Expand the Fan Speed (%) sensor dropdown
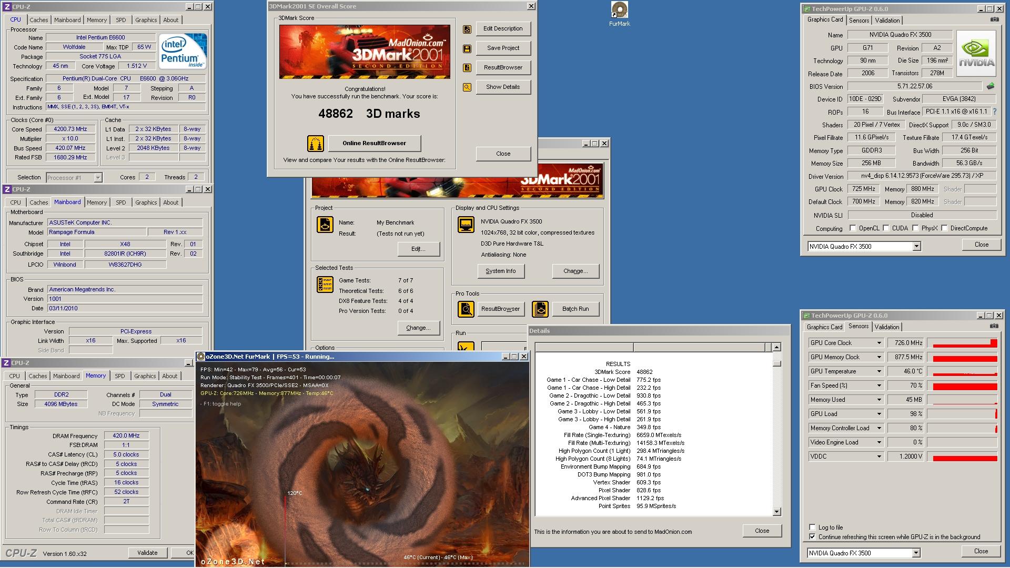The image size is (1010, 568). pos(878,386)
